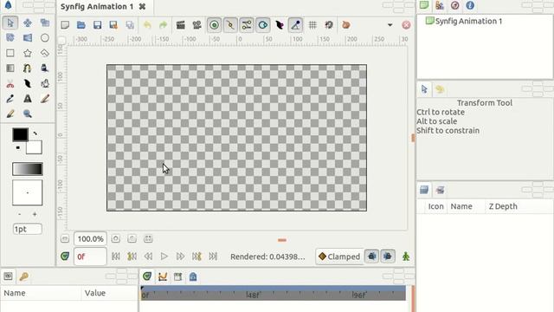Toggle vertex handles display

click(x=230, y=25)
